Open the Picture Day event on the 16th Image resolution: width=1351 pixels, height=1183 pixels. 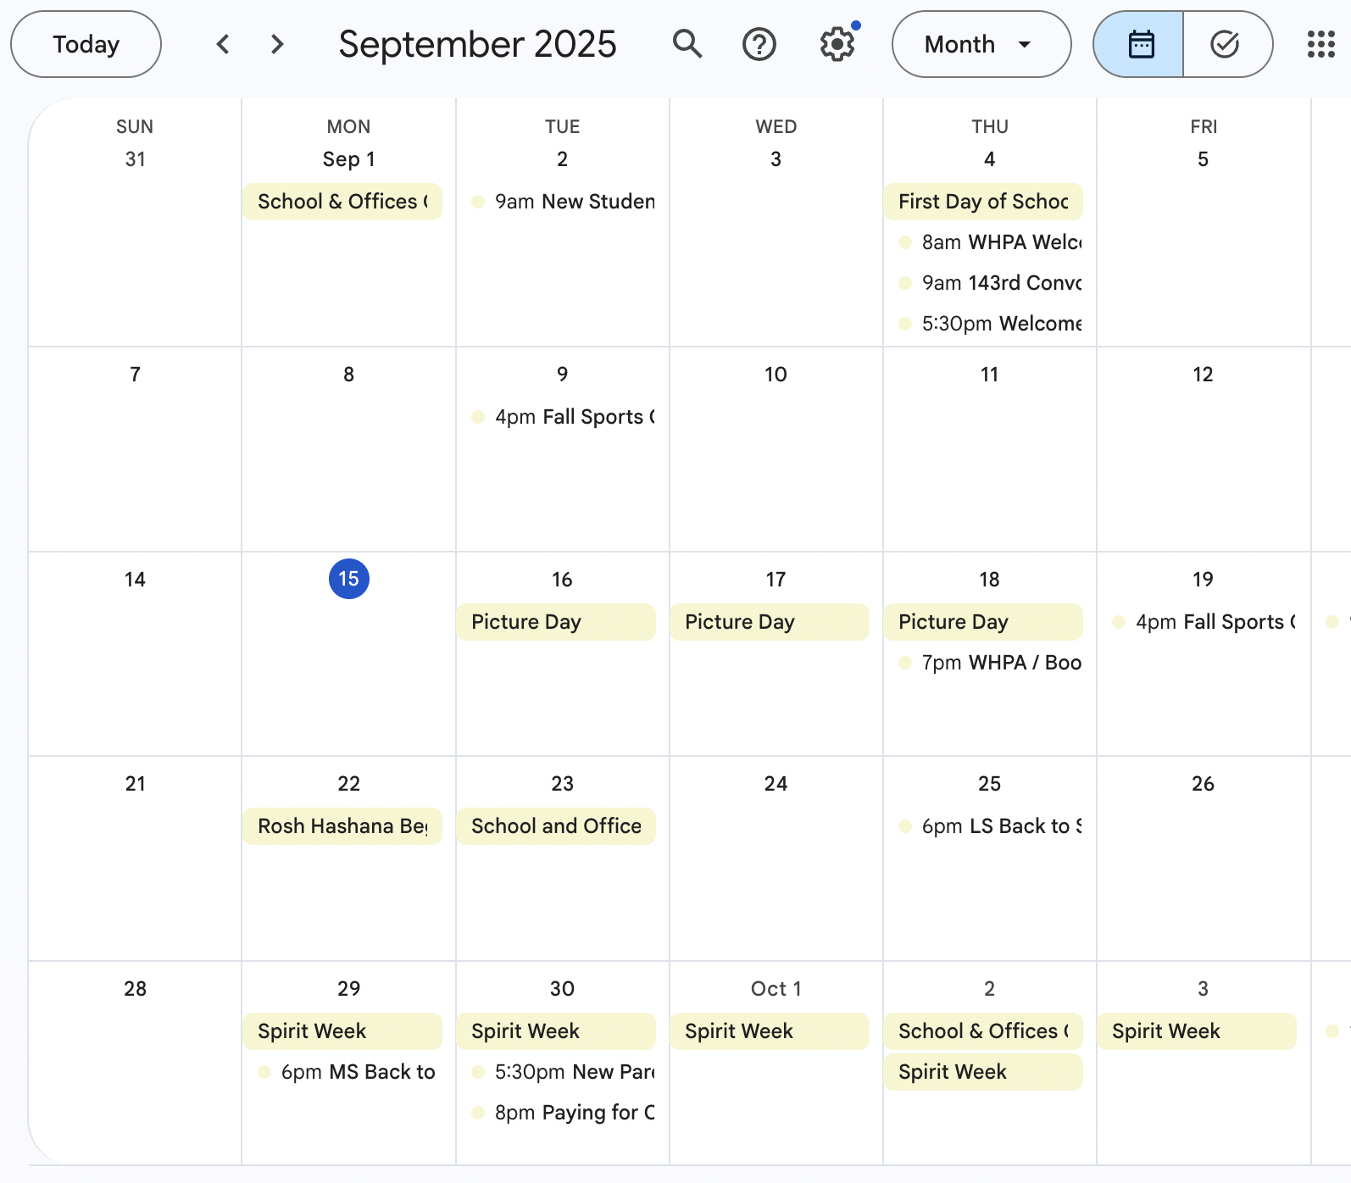[556, 621]
